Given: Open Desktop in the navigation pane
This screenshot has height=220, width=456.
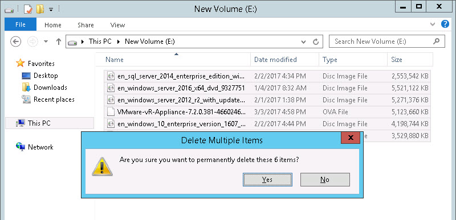Looking at the screenshot, I should (x=46, y=76).
